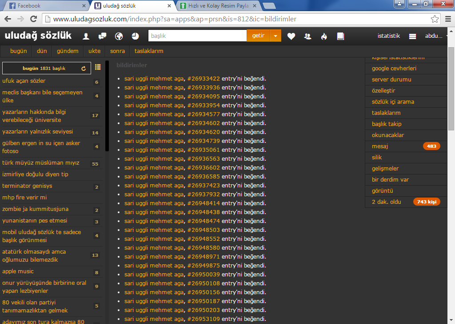This screenshot has height=324, width=455.
Task: Click the getir button
Action: (258, 36)
